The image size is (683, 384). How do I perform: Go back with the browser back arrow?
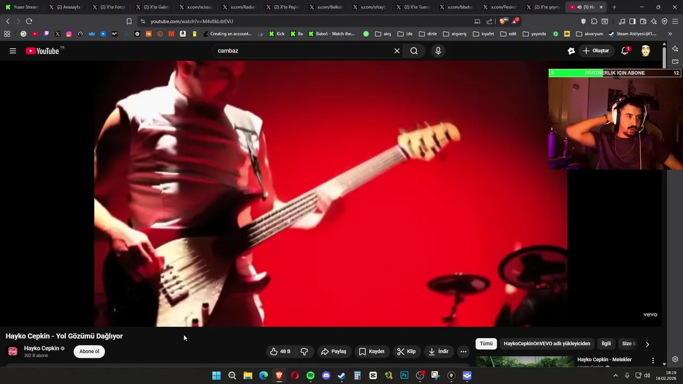coord(7,21)
